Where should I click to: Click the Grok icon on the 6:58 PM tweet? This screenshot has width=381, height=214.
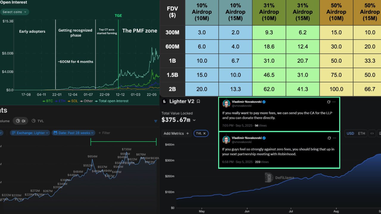[x=329, y=138]
